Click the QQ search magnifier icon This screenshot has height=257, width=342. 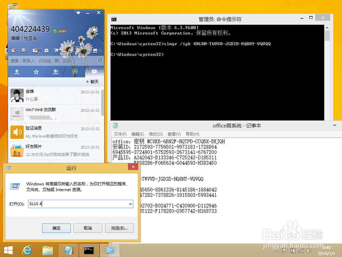tap(100, 61)
